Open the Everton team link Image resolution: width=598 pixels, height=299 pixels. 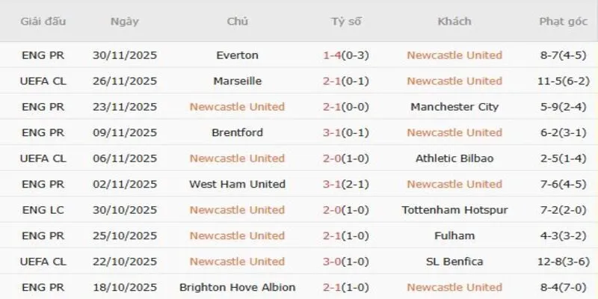[237, 55]
